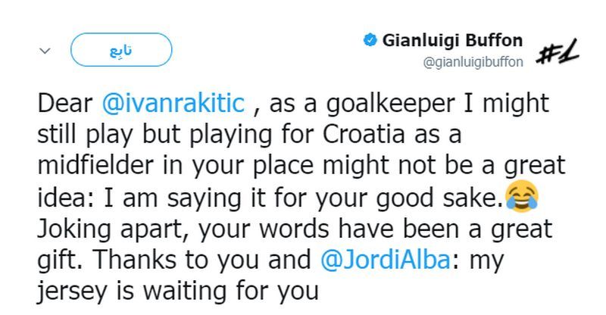606x315 pixels.
Task: Click the Arabic follow button تابع
Action: [x=121, y=50]
